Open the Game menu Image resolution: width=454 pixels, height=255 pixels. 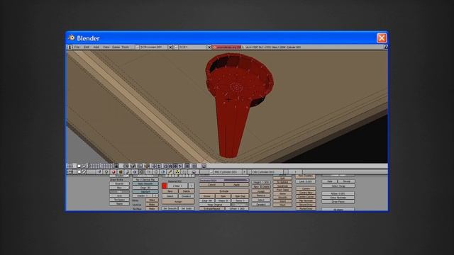click(x=116, y=47)
